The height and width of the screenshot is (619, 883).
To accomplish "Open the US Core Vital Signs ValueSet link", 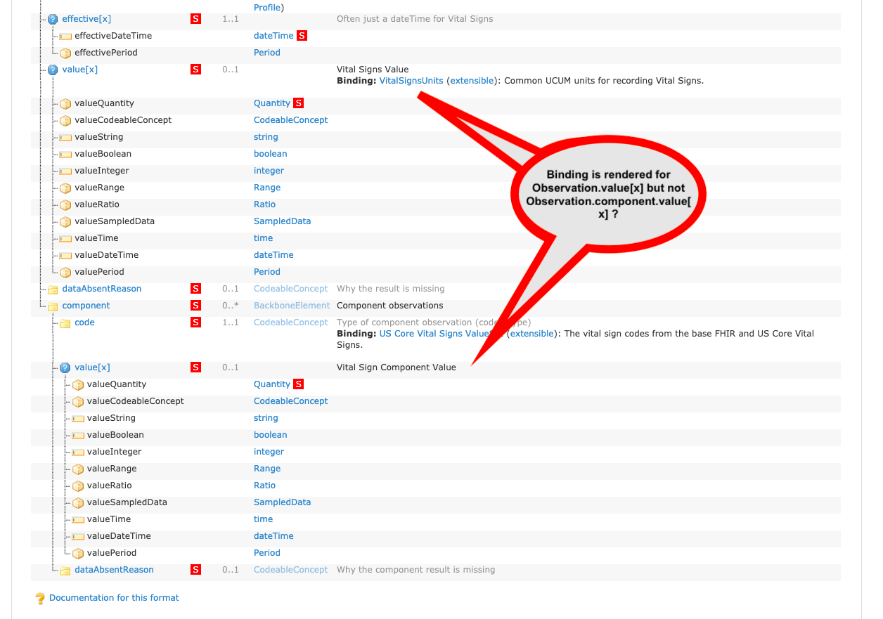I will click(x=441, y=334).
